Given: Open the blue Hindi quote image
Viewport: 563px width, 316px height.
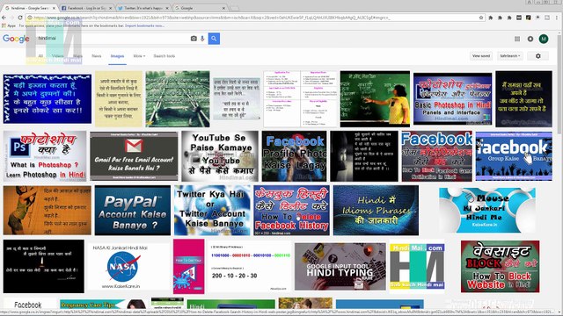Looking at the screenshot, I should [48, 99].
